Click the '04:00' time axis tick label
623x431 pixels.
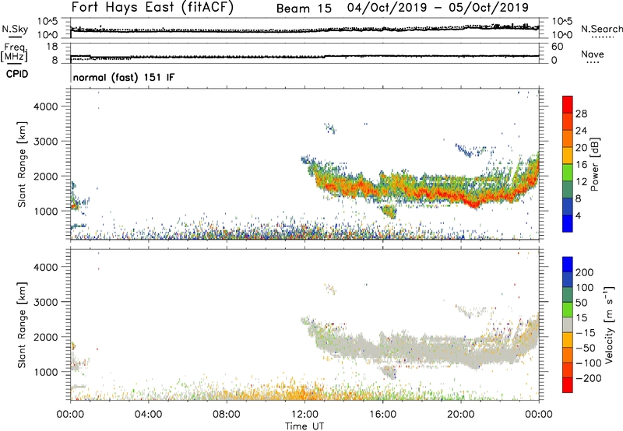tap(148, 415)
